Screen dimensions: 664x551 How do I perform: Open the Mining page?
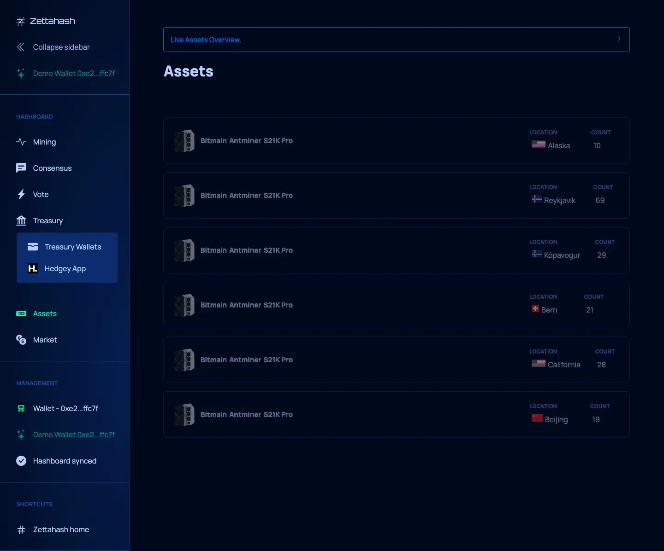[x=45, y=142]
